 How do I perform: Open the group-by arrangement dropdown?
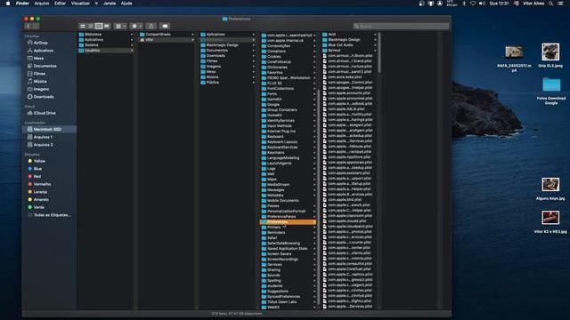click(x=120, y=26)
